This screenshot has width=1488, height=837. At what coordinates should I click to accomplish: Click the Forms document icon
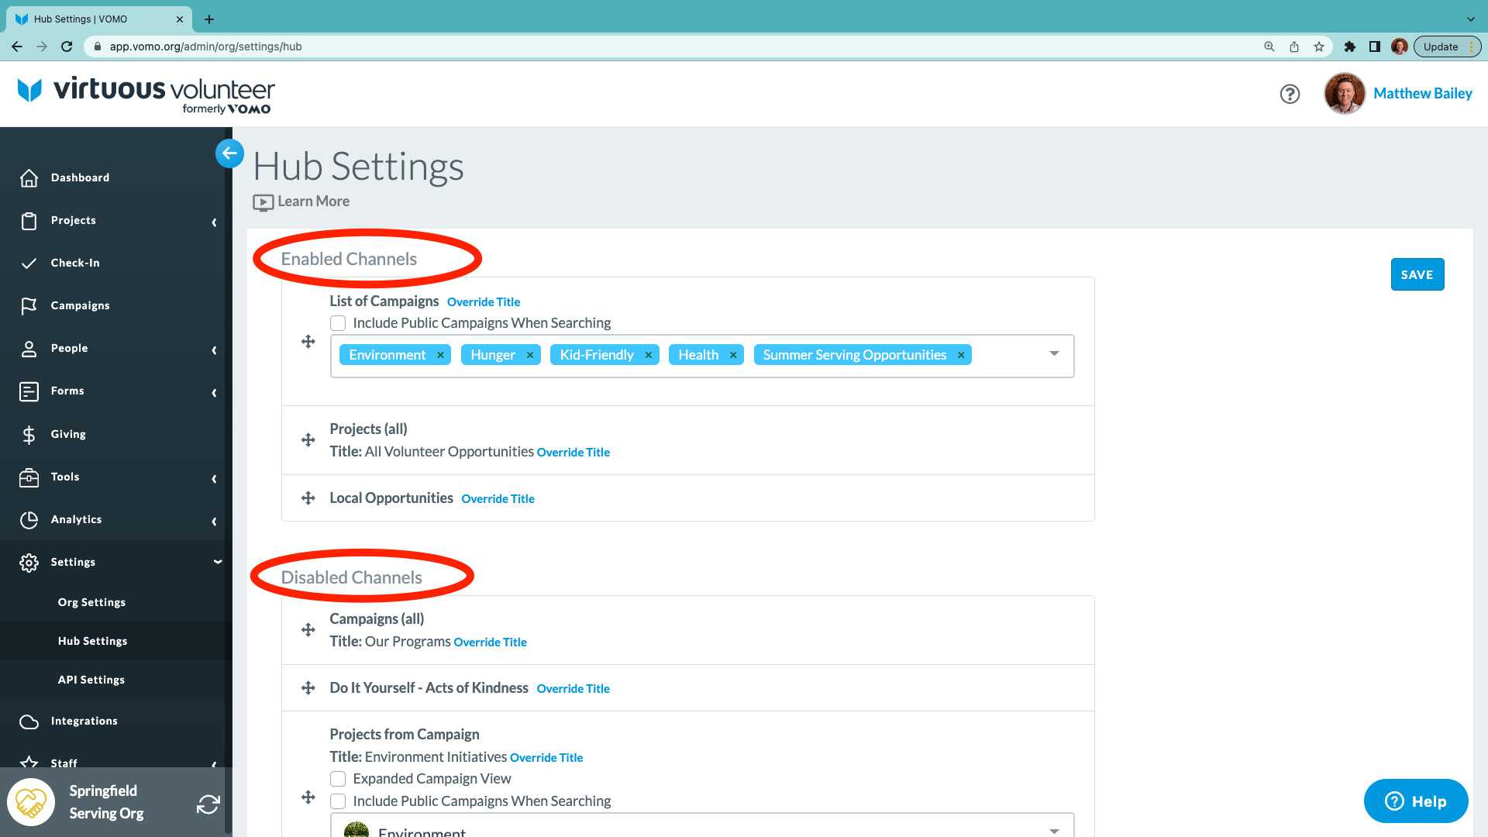pyautogui.click(x=29, y=391)
